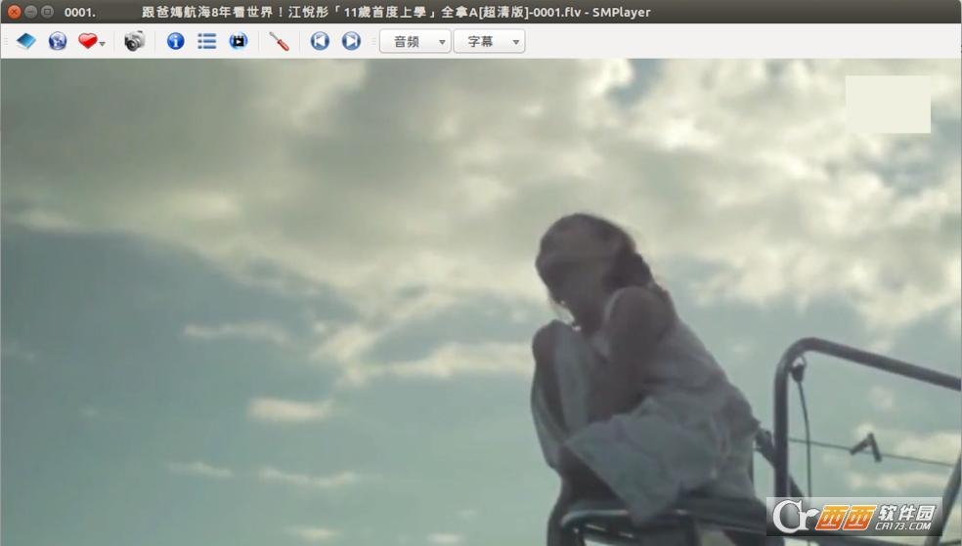Open the film-strip TV icon in toolbar

[238, 41]
